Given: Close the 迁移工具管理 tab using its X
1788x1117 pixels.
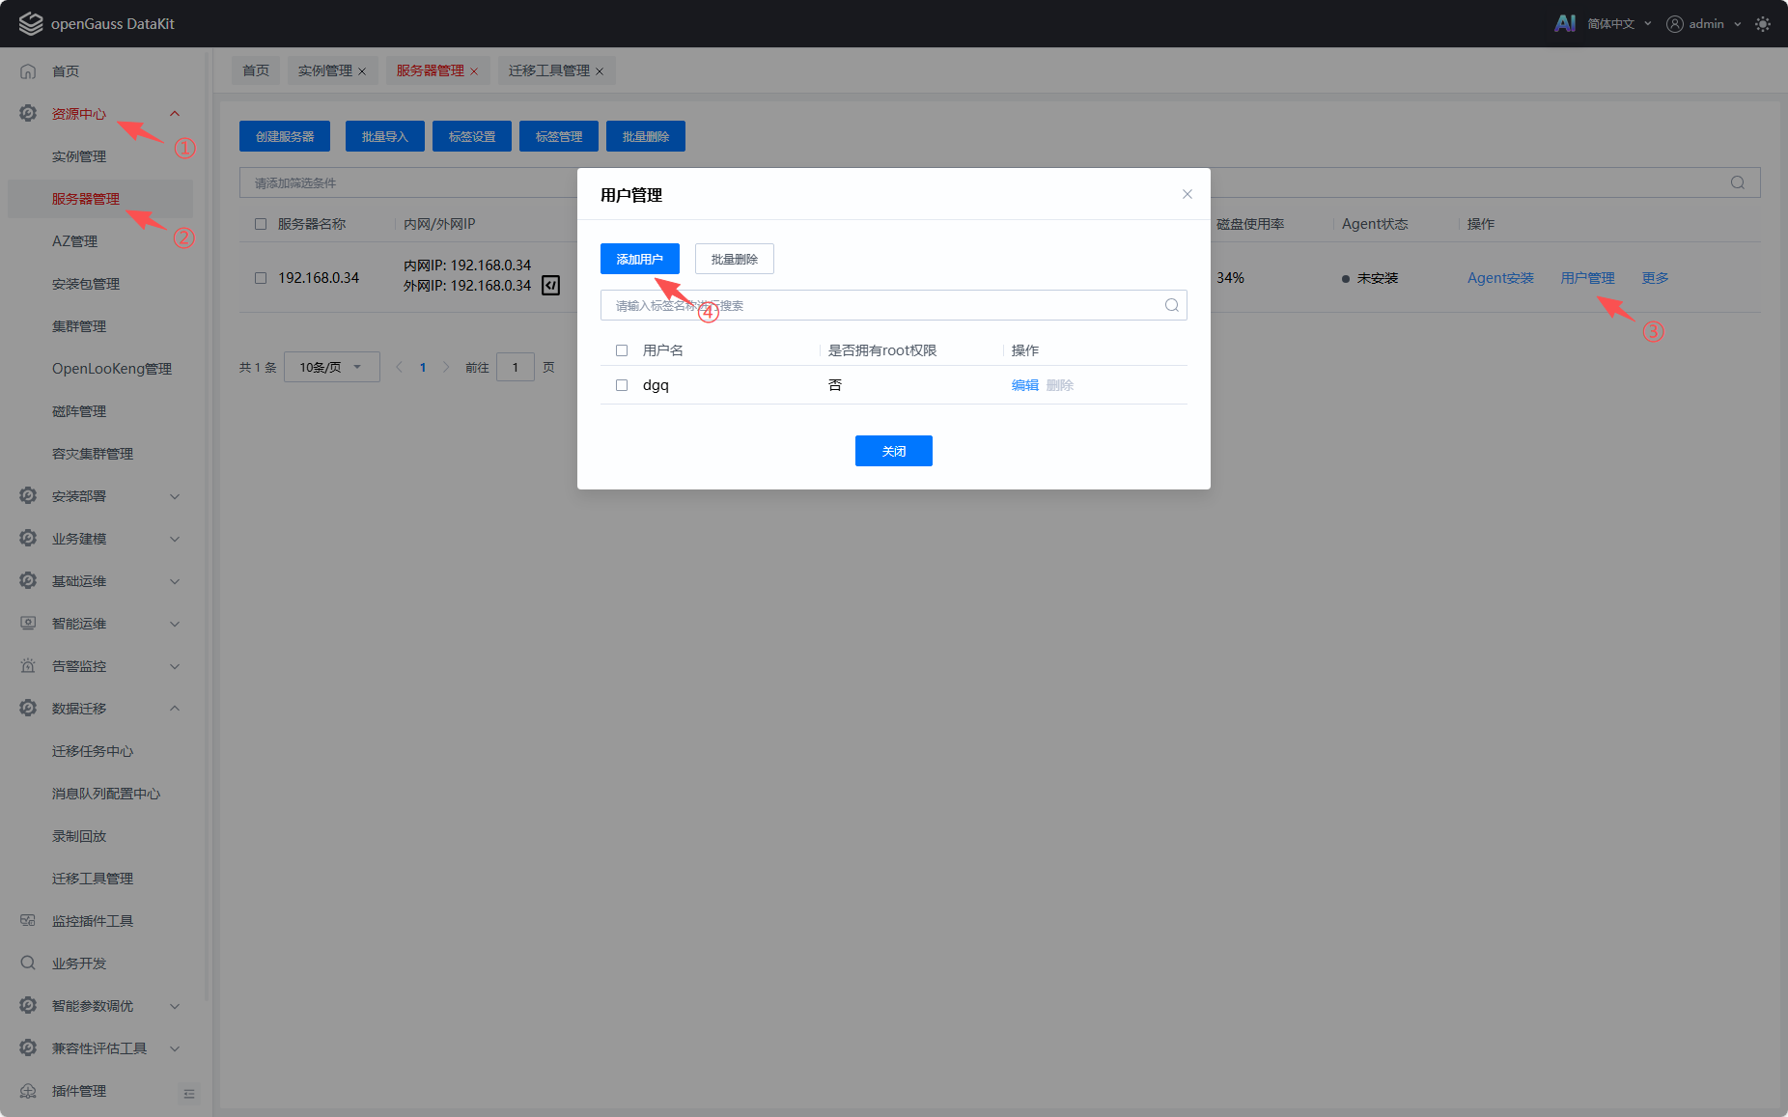Looking at the screenshot, I should pyautogui.click(x=600, y=71).
